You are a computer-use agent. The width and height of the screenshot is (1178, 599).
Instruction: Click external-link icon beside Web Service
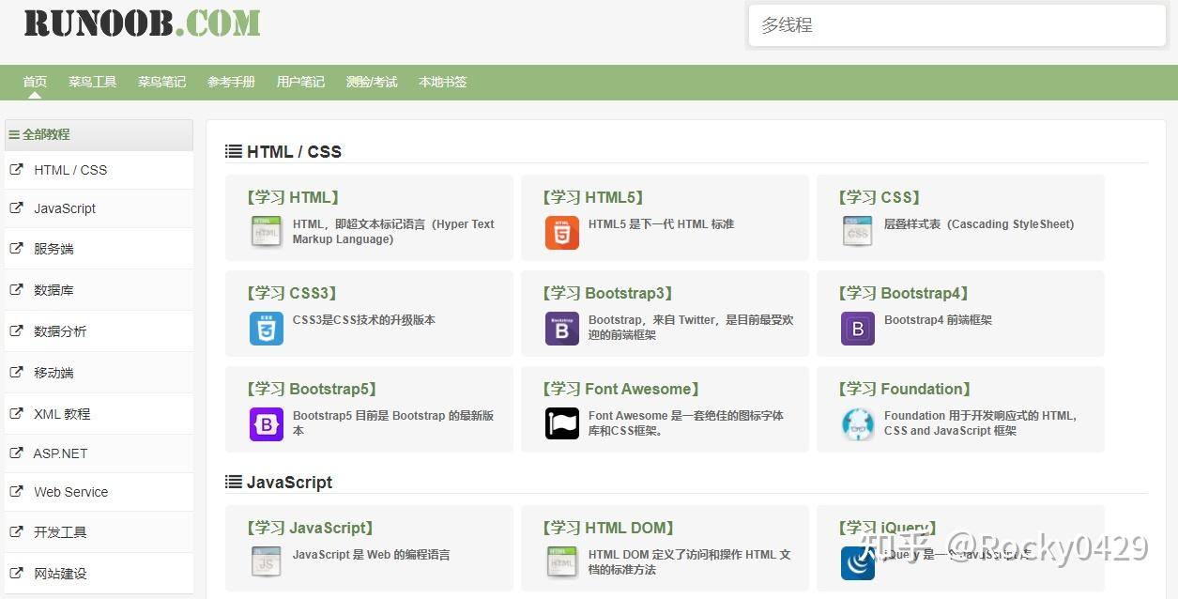tap(16, 491)
